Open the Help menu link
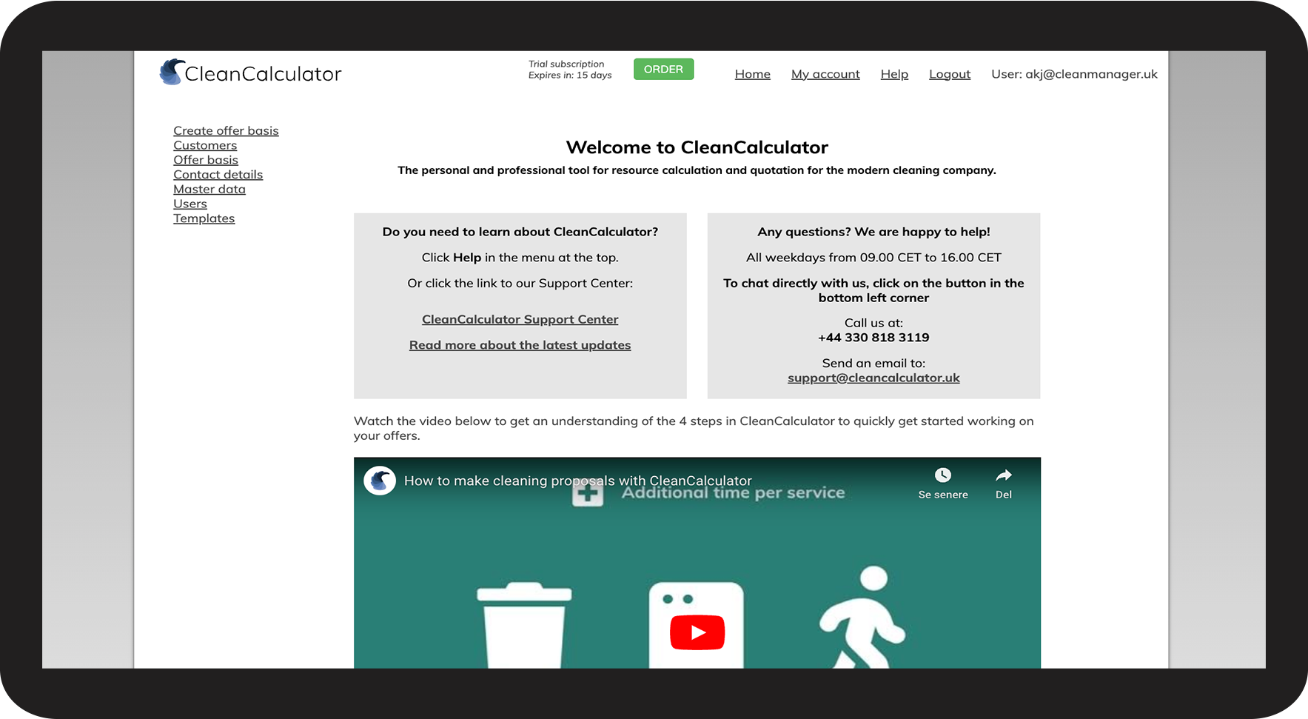Screen dimensions: 1308x719 [894, 74]
